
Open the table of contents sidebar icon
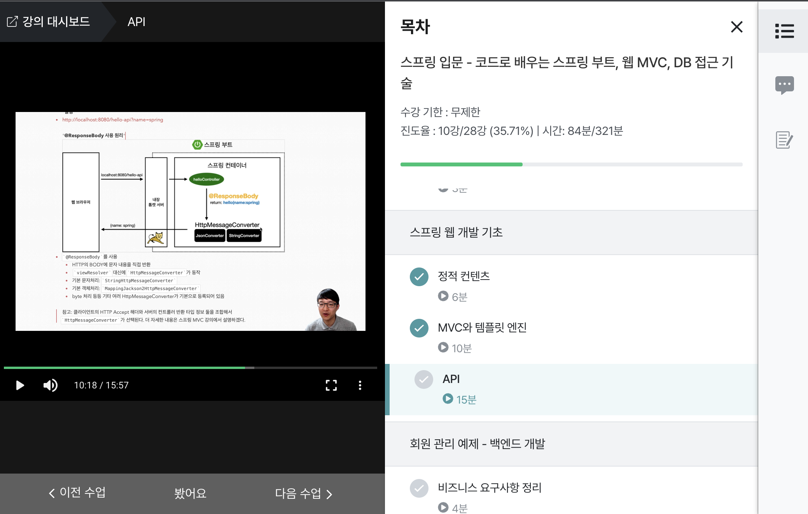[784, 31]
